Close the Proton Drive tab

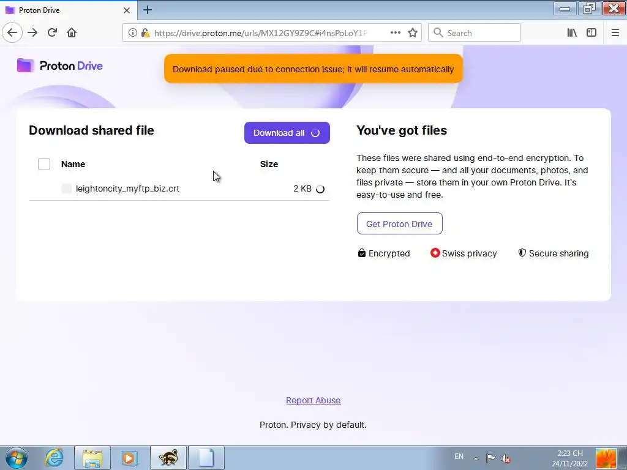[127, 10]
